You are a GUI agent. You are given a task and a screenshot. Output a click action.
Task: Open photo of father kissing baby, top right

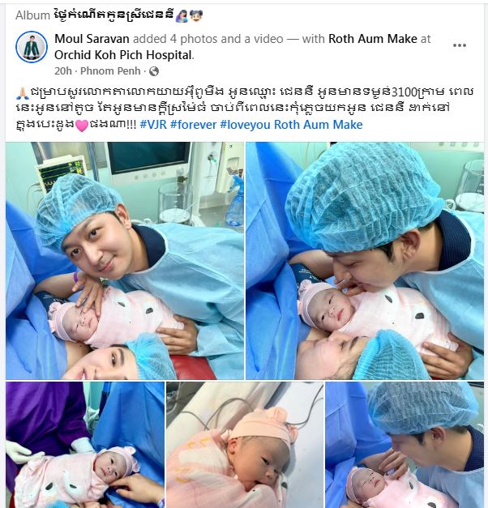click(365, 261)
